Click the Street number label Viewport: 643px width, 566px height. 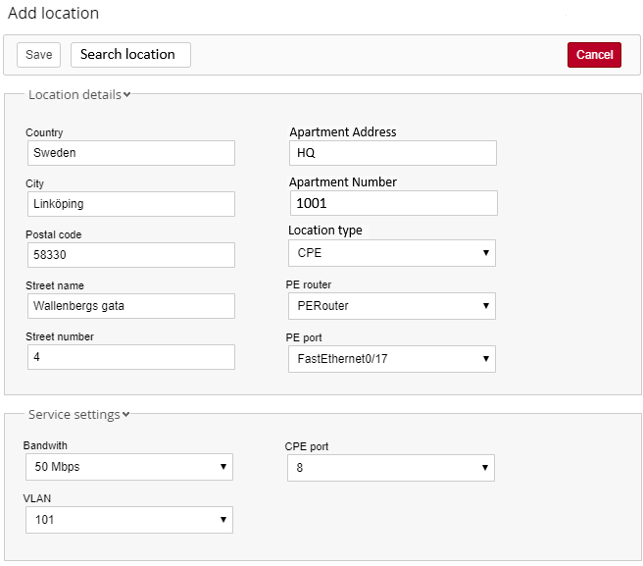[60, 336]
